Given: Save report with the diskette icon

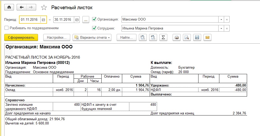Looking at the screenshot, I should 197,38.
